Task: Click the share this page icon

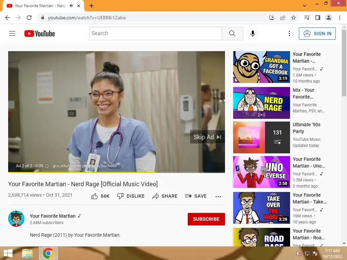Action: [283, 18]
